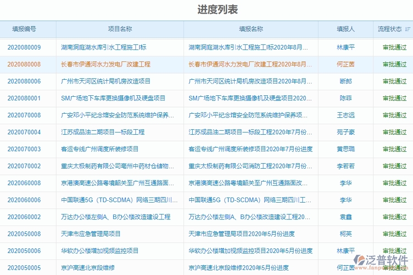Click 审批通过 for 重庆太极制药 row
This screenshot has height=275, width=413.
(394, 166)
